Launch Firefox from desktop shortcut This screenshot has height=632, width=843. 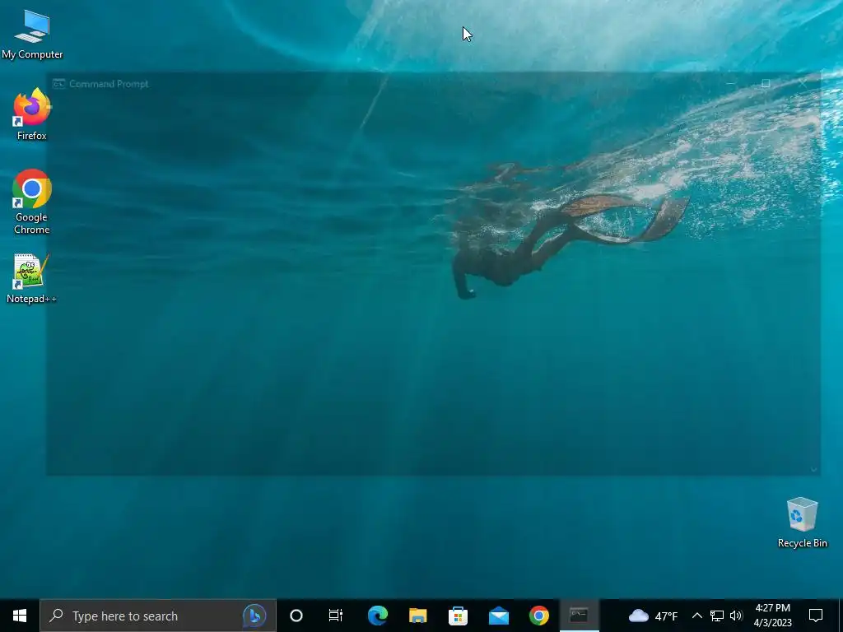pyautogui.click(x=32, y=114)
